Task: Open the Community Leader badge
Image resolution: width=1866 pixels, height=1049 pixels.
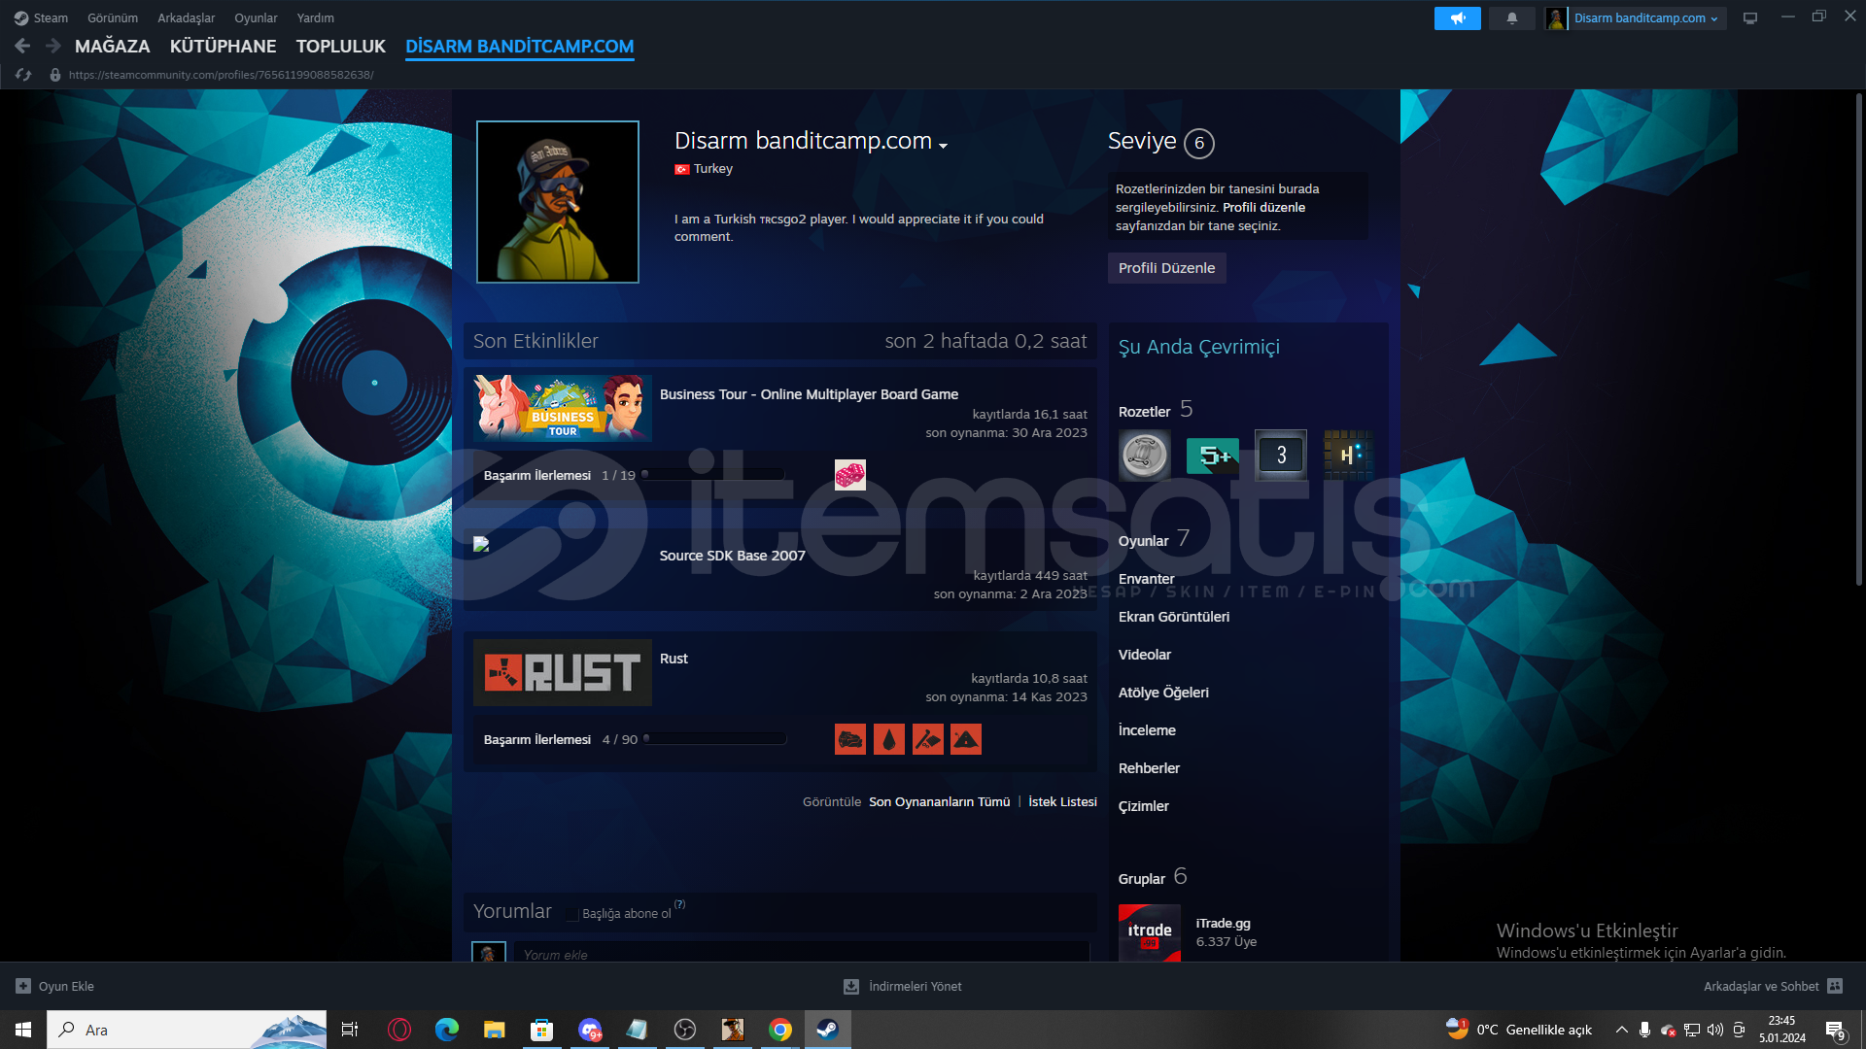Action: (1145, 456)
